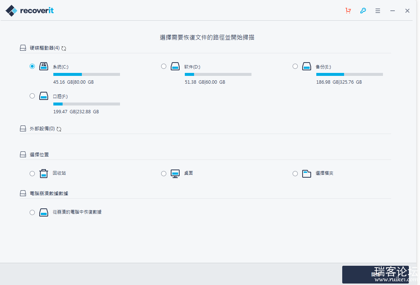Click the computer crash section icon

[23, 193]
